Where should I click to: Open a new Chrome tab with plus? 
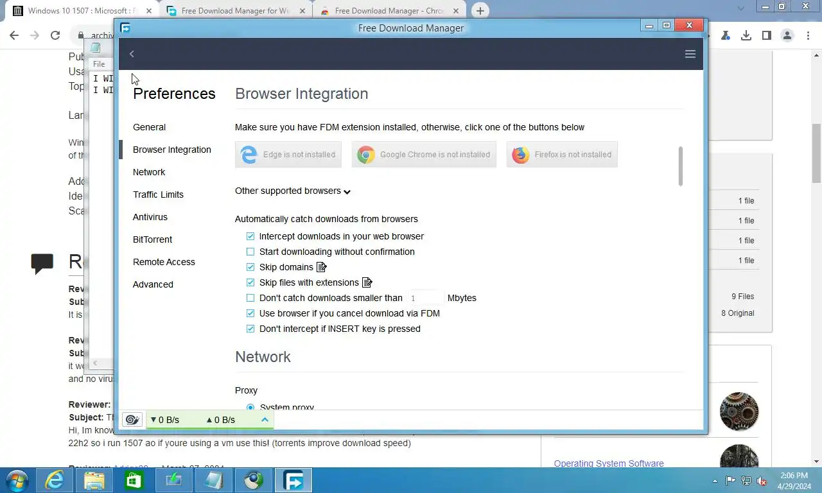click(x=480, y=11)
